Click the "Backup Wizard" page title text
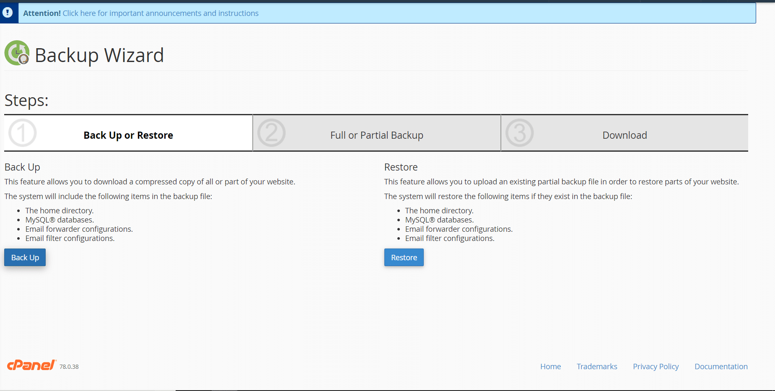775x391 pixels. [x=99, y=55]
